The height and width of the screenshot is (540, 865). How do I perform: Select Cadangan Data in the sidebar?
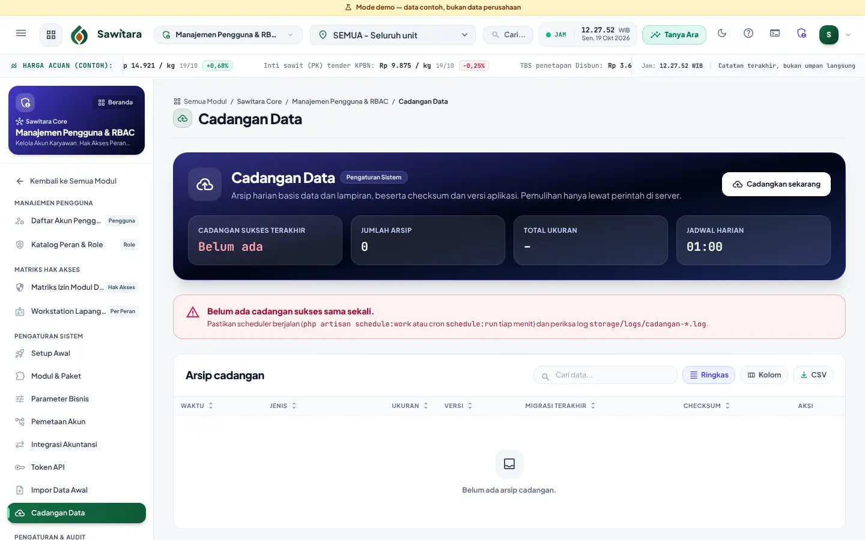76,513
